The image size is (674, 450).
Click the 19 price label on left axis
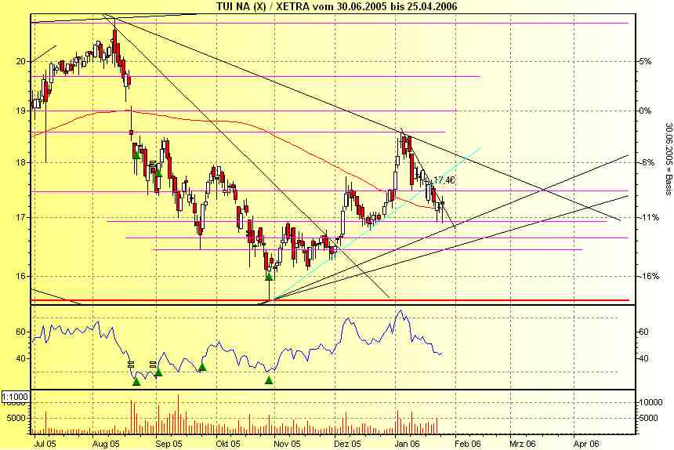(21, 111)
